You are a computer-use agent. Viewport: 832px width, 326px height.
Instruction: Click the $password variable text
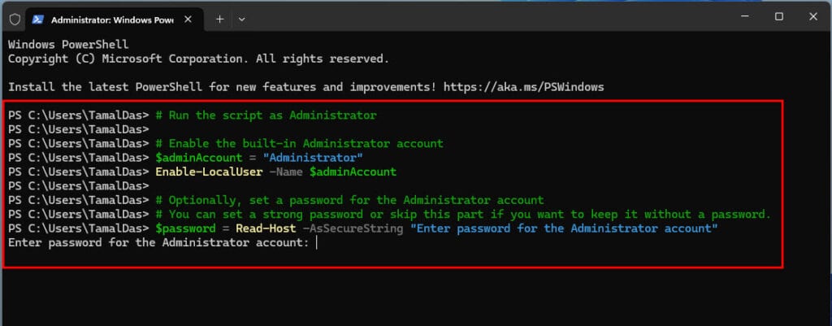tap(186, 228)
